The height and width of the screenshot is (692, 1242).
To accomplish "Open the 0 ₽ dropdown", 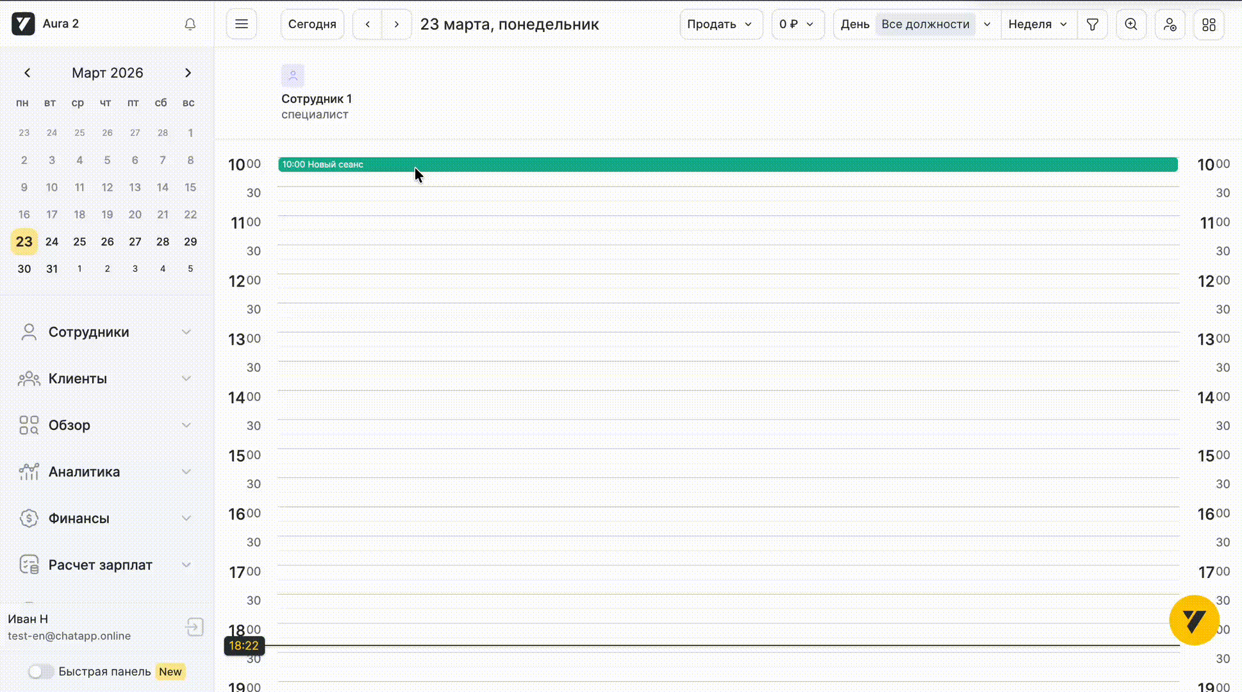I will tap(797, 24).
